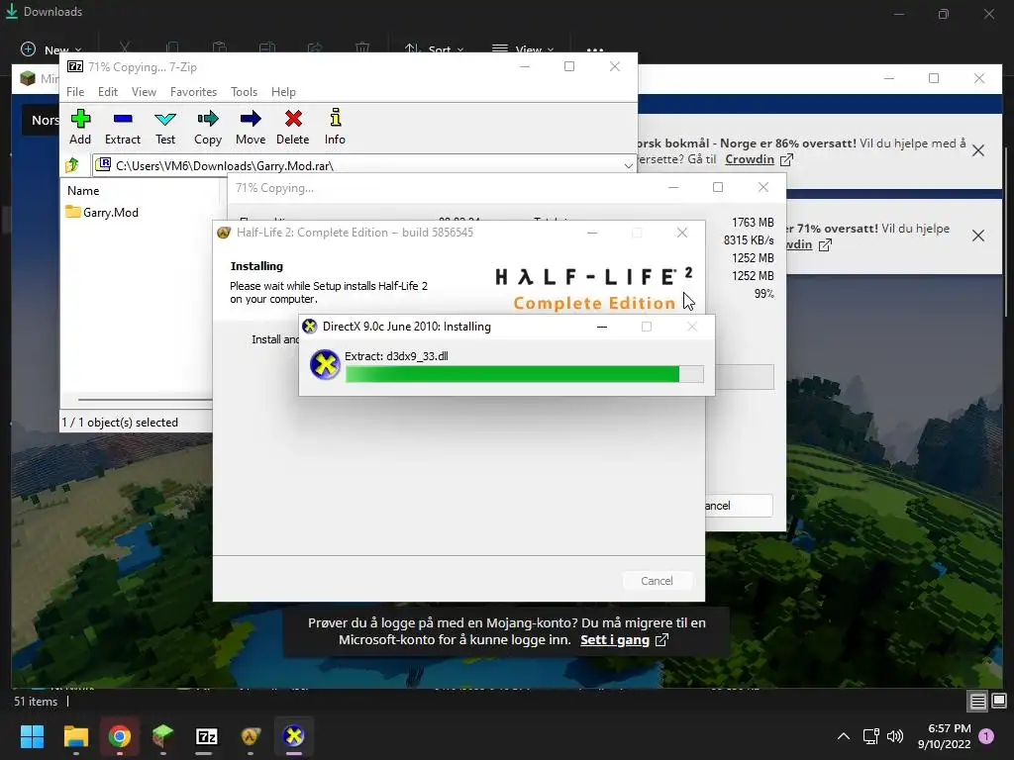Expand the 7-Zip address path dropdown

pyautogui.click(x=628, y=165)
